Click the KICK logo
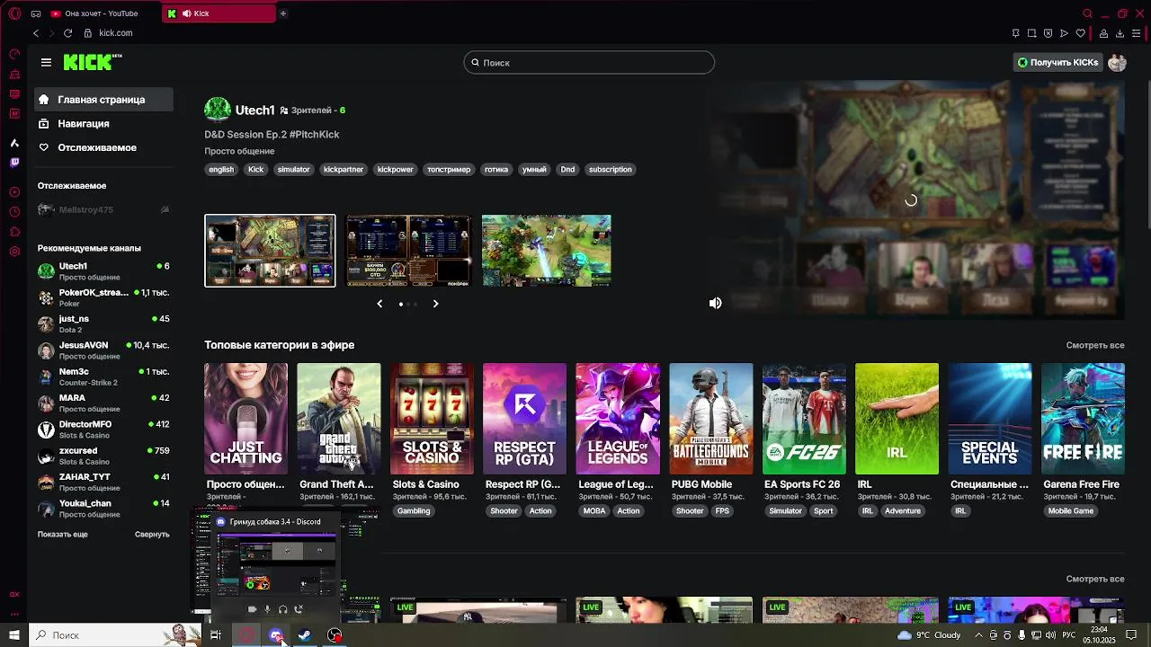This screenshot has width=1151, height=647. 93,62
